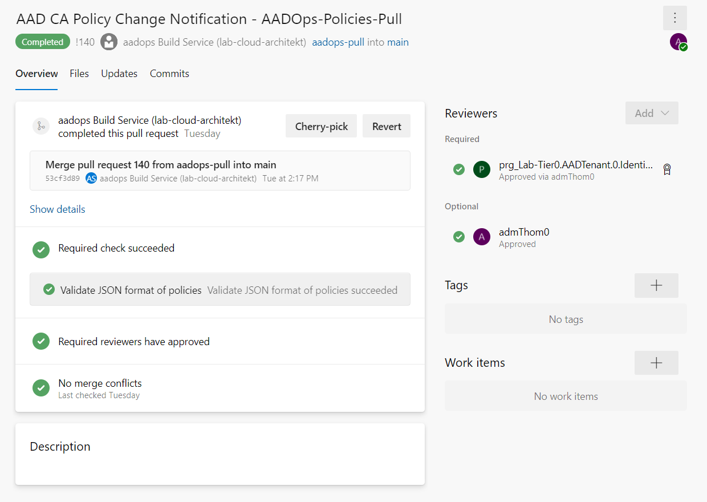
Task: Open the Commits tab
Action: tap(169, 74)
